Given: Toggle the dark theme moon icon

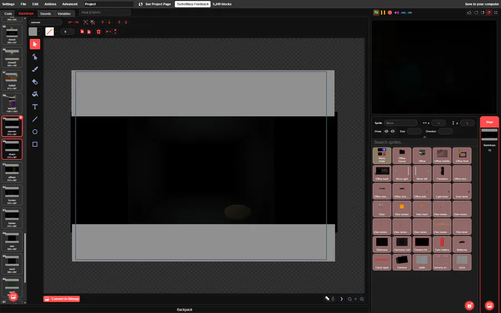Looking at the screenshot, I should coord(341,299).
